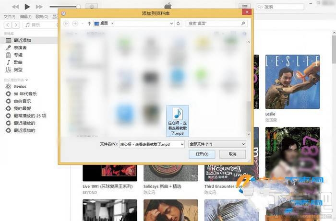Refresh the folder view
Viewport: 336px width, 221px height.
[178, 23]
